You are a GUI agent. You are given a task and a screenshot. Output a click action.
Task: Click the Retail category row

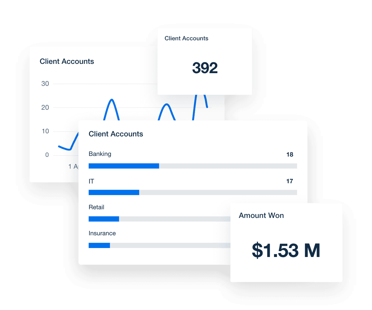coord(96,207)
